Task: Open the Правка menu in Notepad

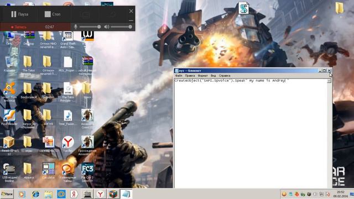Action: pyautogui.click(x=190, y=76)
